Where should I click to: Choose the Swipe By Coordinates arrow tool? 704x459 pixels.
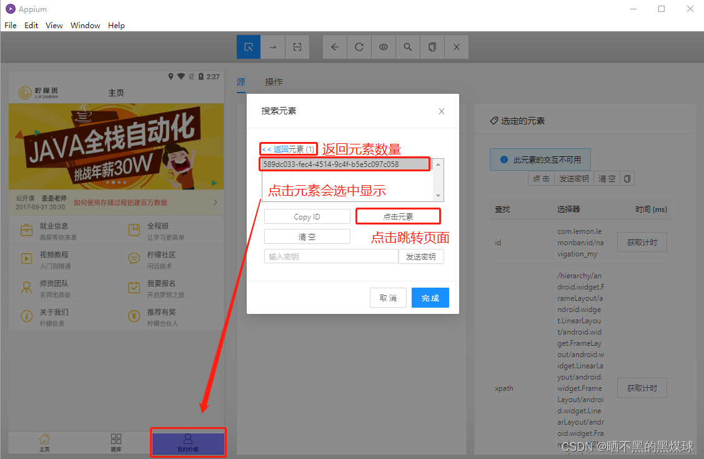point(273,47)
